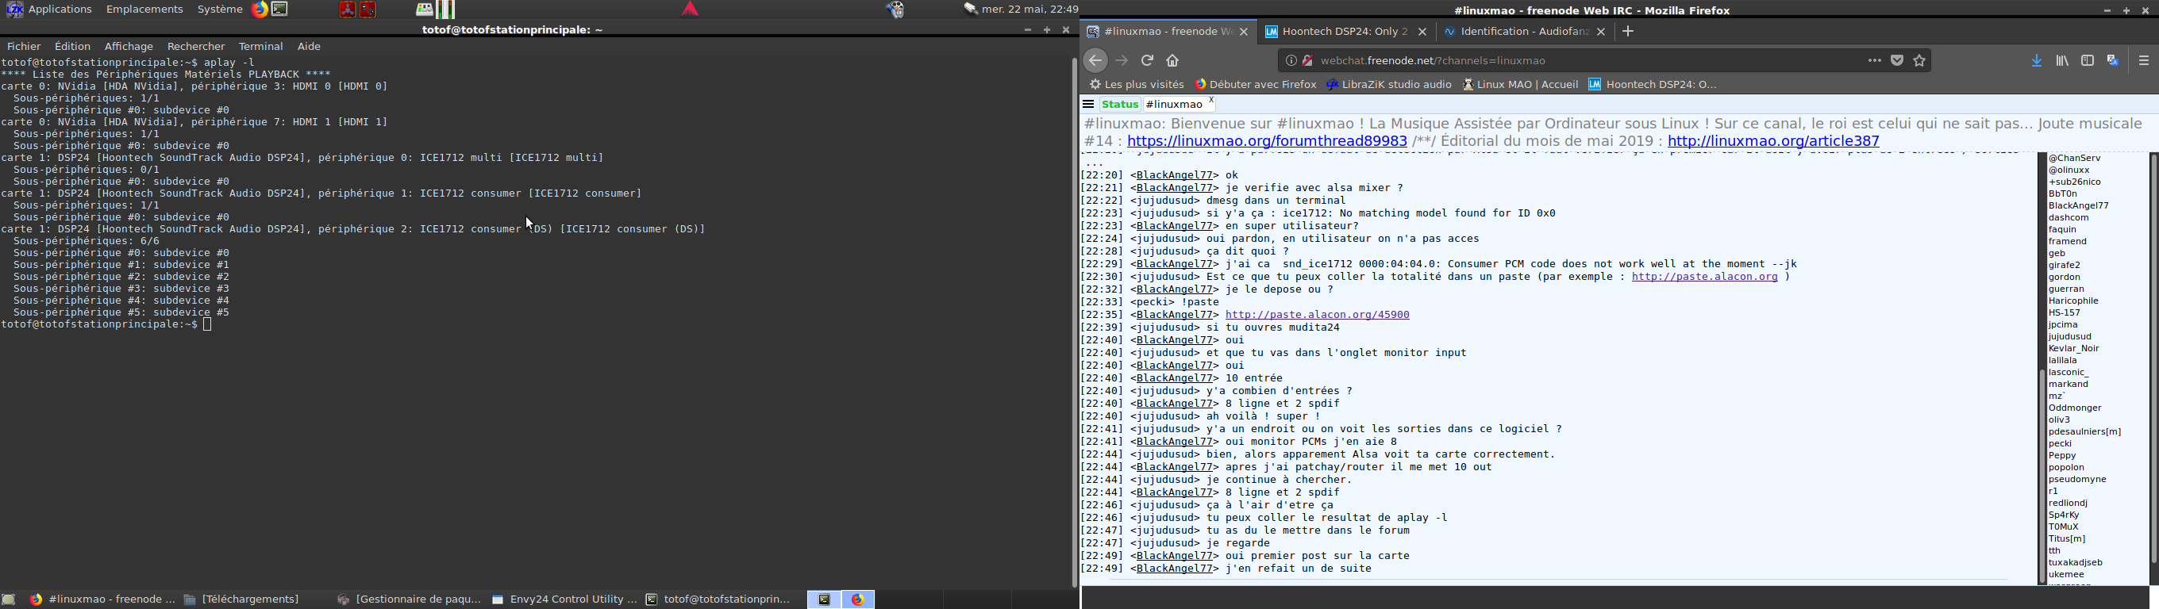Open page actions three-dot menu
Screen dimensions: 2159x609
click(1874, 60)
